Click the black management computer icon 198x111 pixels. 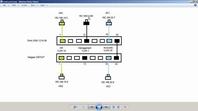[x=86, y=22]
